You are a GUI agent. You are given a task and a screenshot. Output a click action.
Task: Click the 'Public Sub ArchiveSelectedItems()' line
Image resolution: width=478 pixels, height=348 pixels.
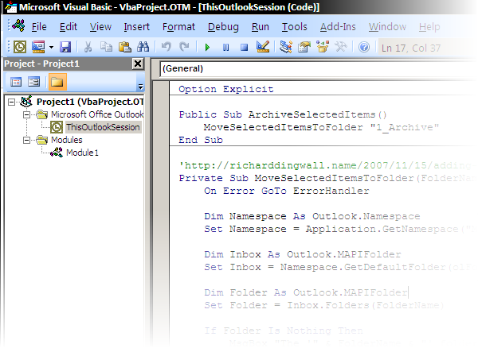pos(283,114)
